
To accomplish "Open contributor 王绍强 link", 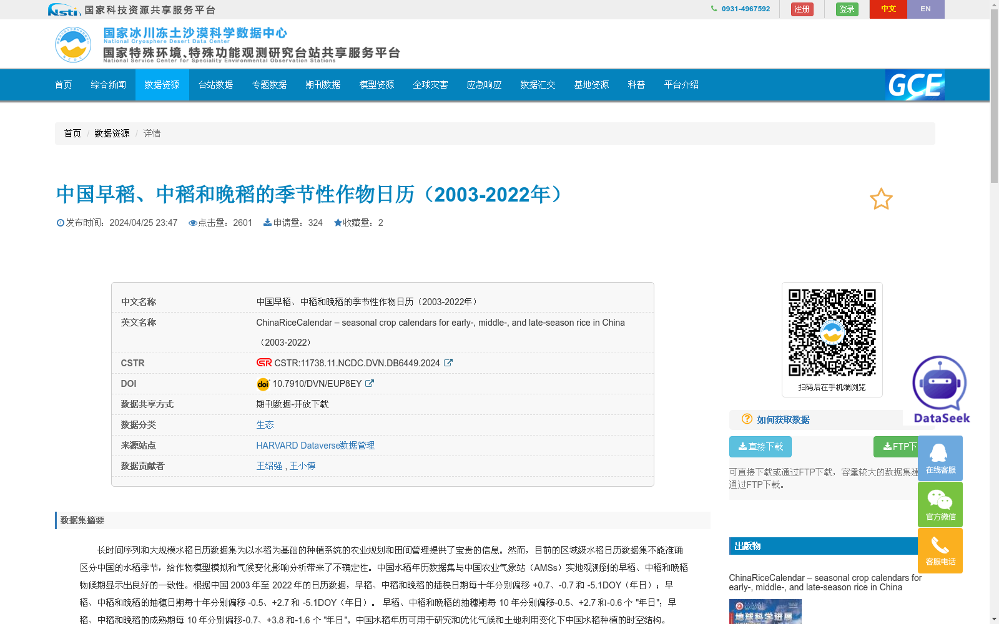I will click(269, 466).
